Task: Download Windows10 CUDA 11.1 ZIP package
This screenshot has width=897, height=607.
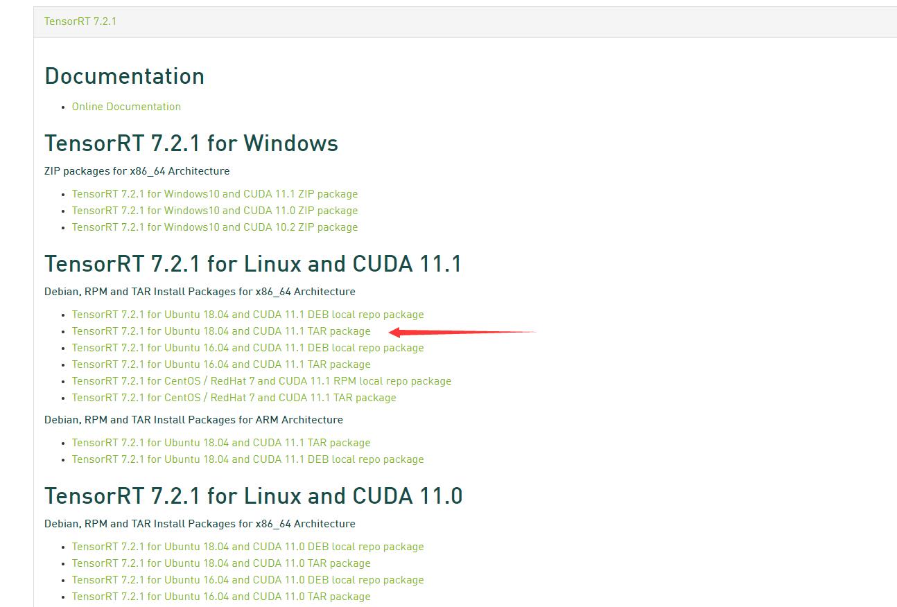Action: [215, 194]
